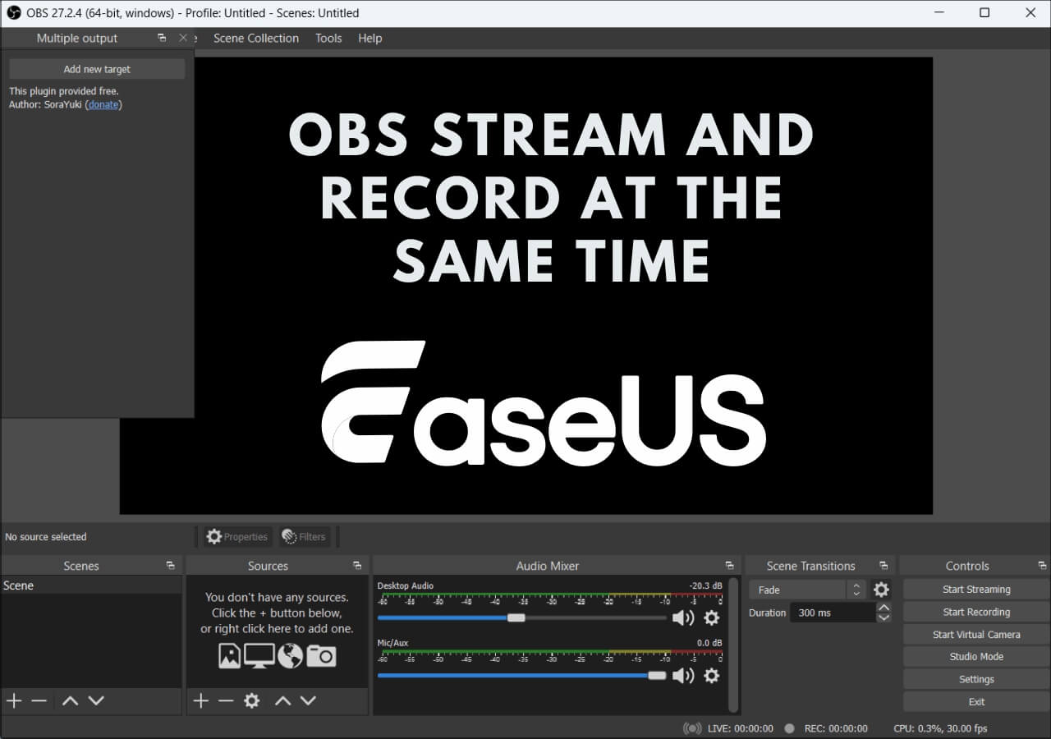Screen dimensions: 1051x739
Task: Click the Exit button
Action: 976,702
